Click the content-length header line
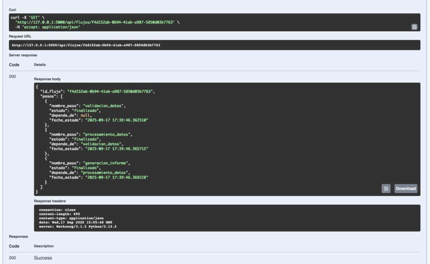This screenshot has width=430, height=264. point(54,214)
